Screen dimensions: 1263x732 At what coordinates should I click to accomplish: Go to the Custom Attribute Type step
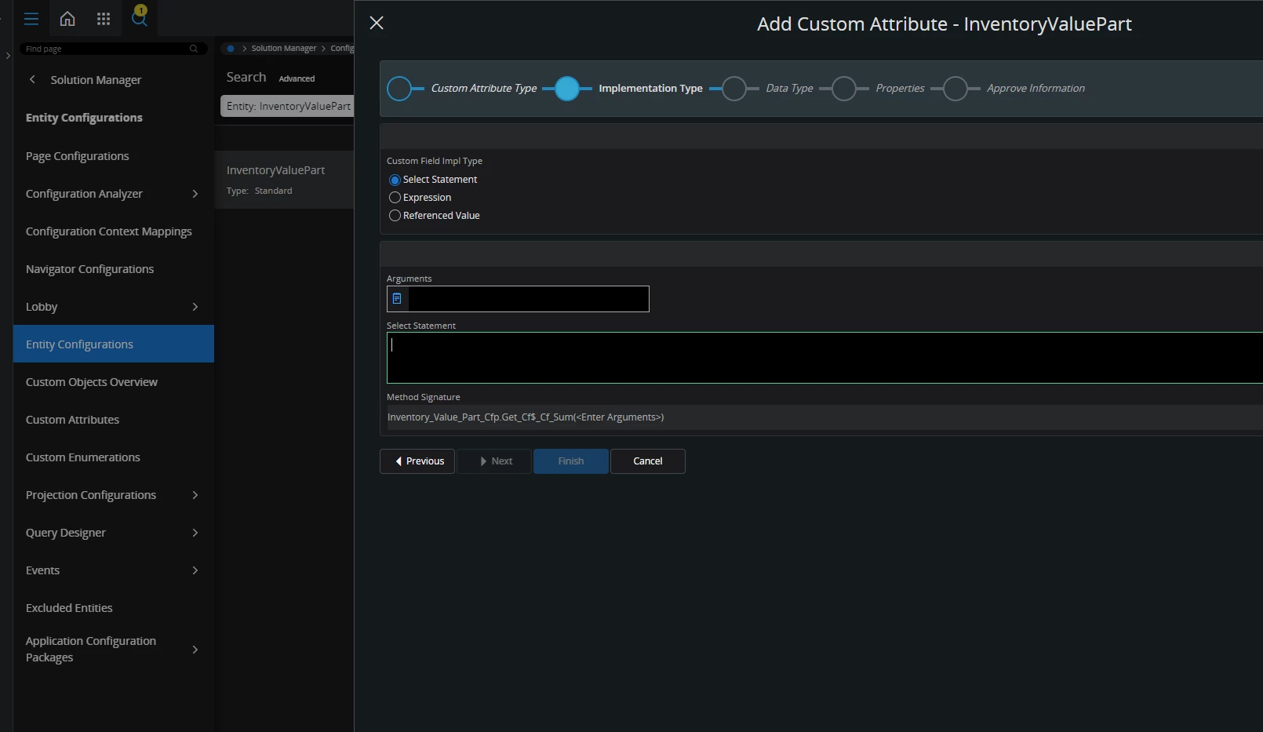[x=399, y=89]
